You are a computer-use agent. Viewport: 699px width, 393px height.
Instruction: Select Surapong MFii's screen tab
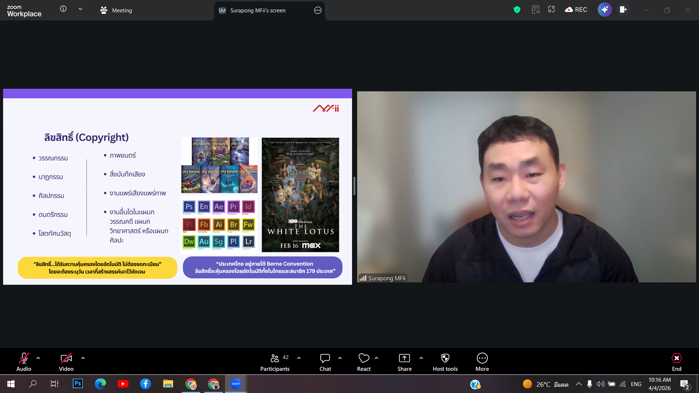coord(258,11)
